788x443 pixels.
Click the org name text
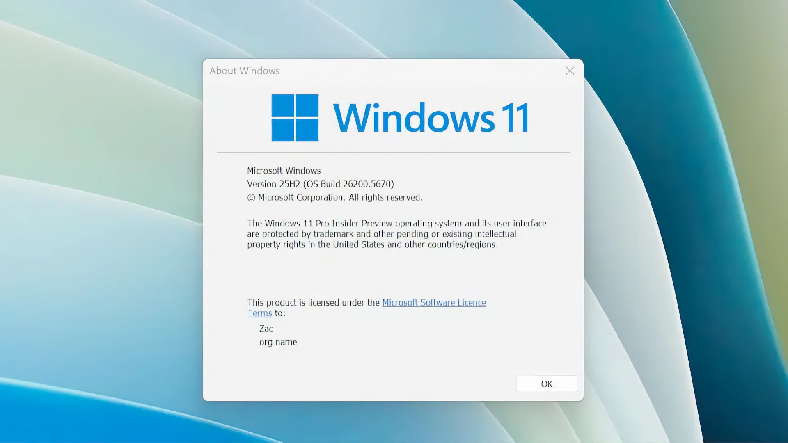pos(278,342)
